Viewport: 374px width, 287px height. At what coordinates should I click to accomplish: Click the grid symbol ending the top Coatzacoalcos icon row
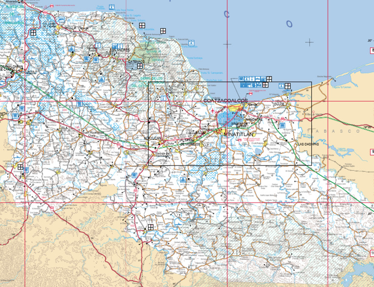[x=269, y=79]
